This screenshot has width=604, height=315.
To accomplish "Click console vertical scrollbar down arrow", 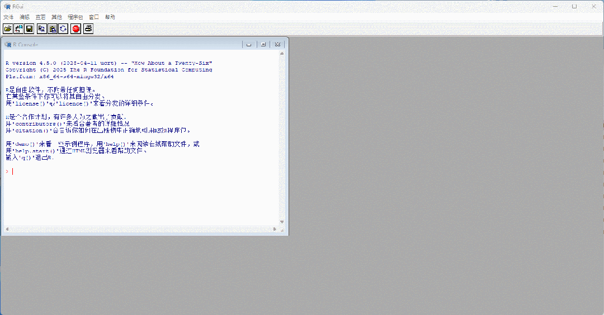I will click(282, 222).
